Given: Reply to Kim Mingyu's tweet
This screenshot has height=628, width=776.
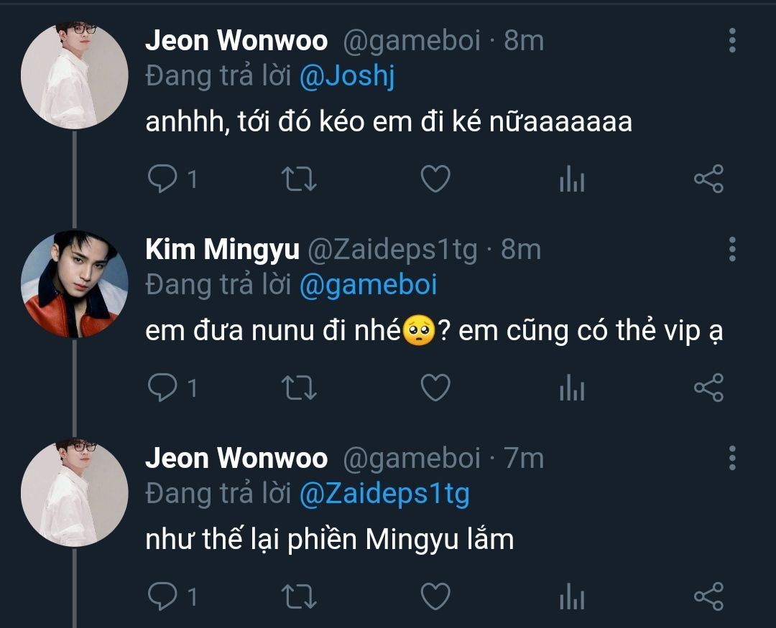Looking at the screenshot, I should coord(162,387).
